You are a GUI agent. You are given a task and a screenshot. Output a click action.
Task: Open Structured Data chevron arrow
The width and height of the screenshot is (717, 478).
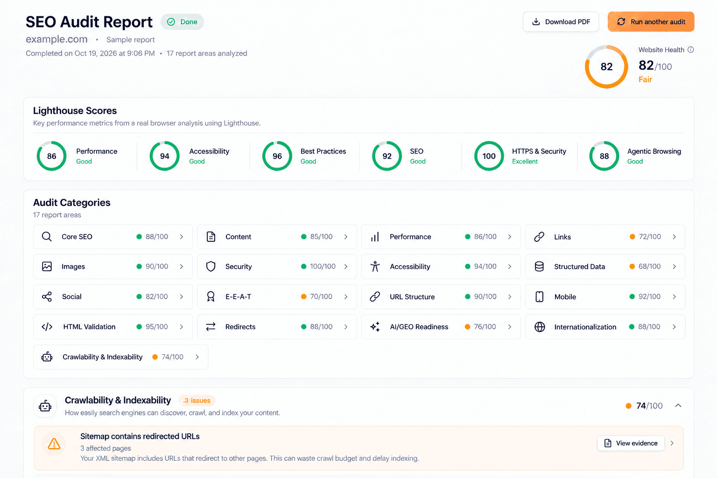[x=674, y=267]
